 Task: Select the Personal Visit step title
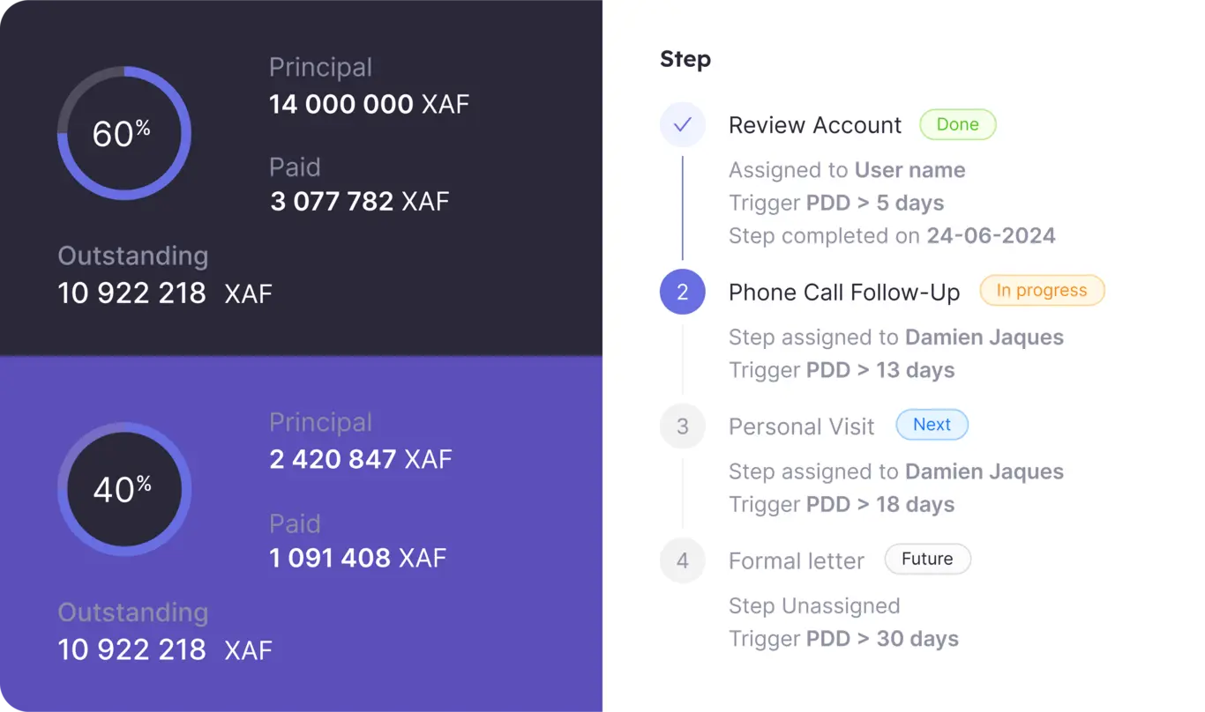click(x=801, y=426)
